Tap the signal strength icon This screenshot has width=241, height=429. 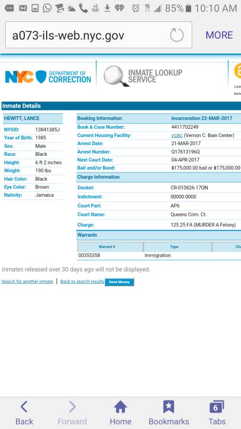158,9
